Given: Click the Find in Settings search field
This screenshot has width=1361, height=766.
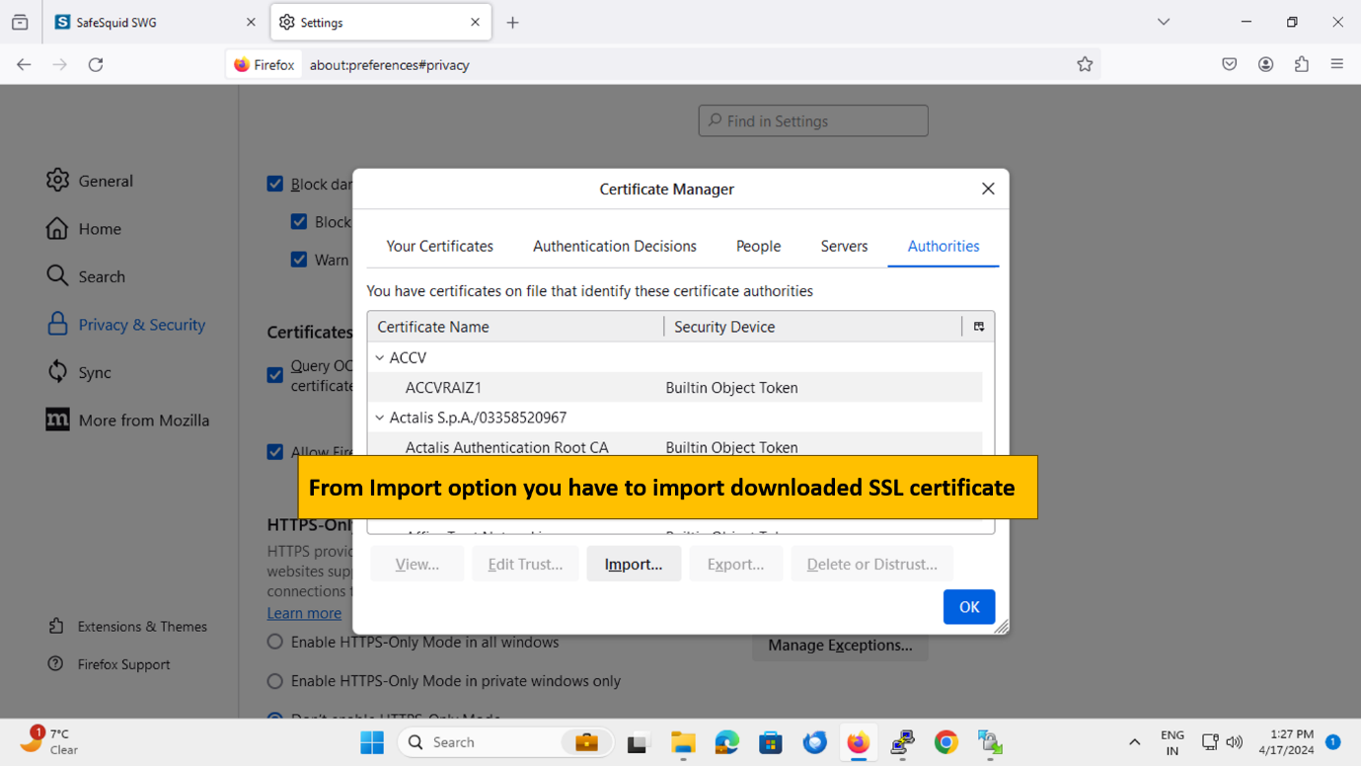Looking at the screenshot, I should click(813, 121).
